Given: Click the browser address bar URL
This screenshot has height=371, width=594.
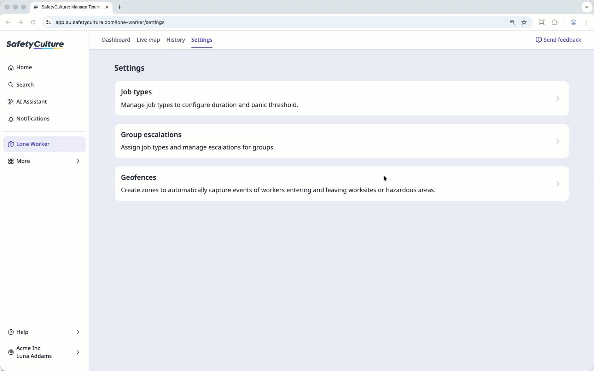Looking at the screenshot, I should (110, 22).
